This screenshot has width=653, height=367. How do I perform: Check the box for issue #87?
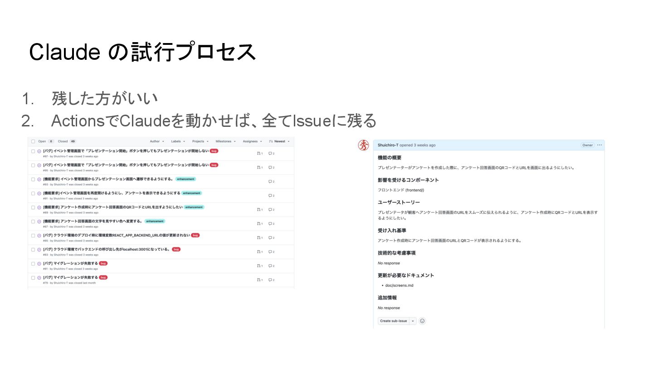[33, 222]
